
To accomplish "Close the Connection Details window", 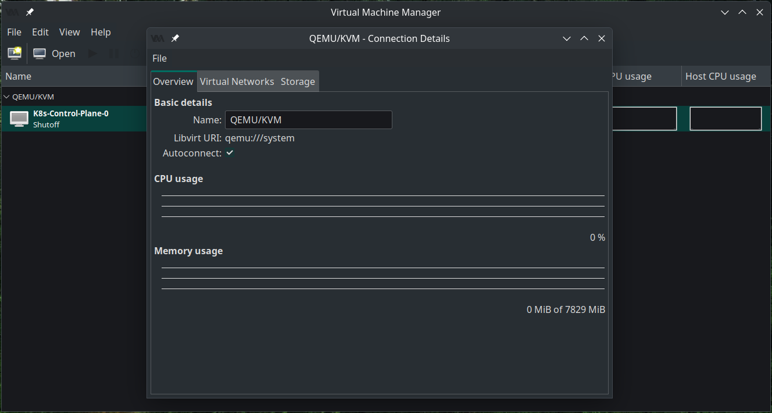I will tap(602, 38).
